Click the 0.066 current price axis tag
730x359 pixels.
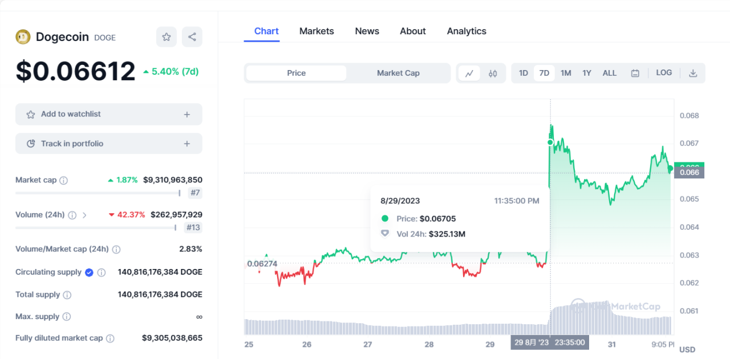(689, 172)
